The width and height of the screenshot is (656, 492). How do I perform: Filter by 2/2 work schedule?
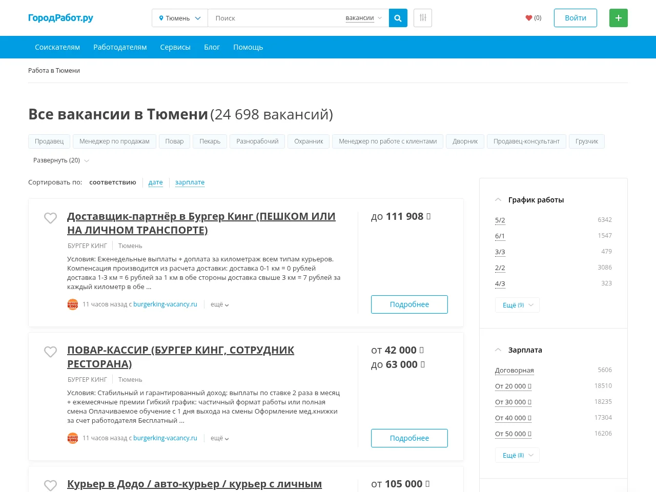coord(500,268)
